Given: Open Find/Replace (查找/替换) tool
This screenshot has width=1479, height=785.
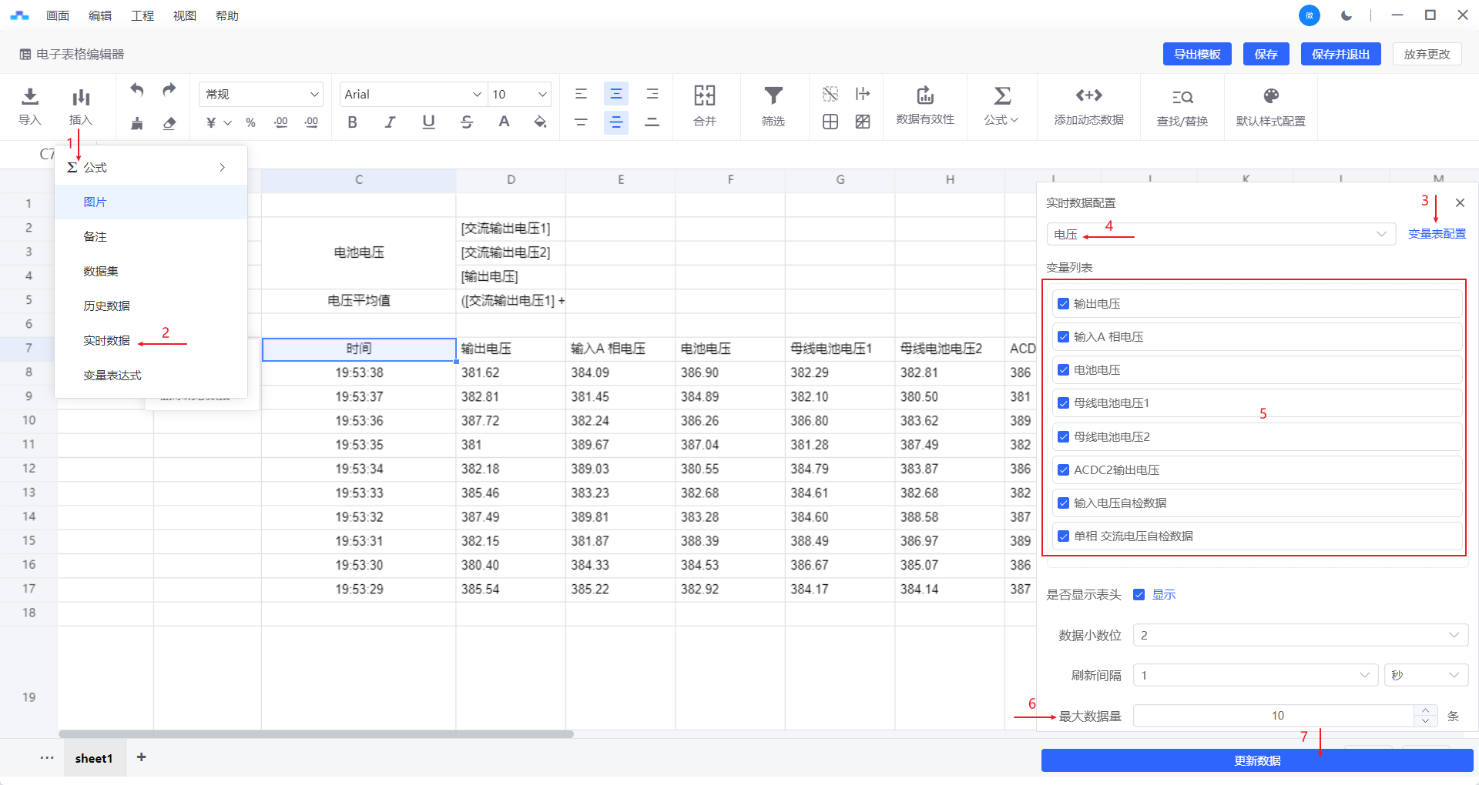Looking at the screenshot, I should click(1182, 99).
